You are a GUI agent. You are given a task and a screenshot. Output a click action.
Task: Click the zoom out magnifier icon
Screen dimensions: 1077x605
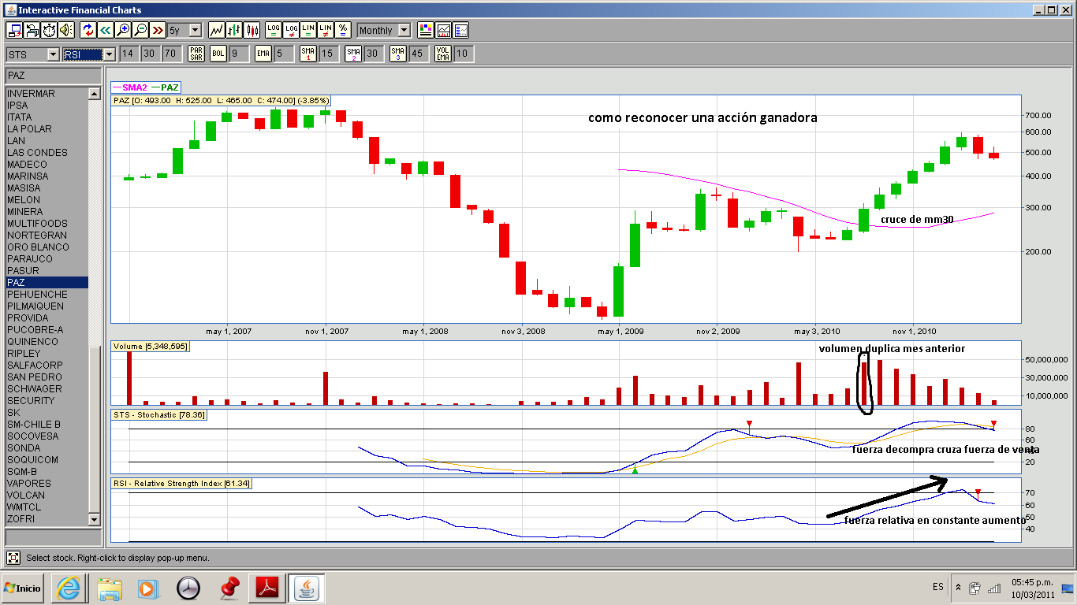pyautogui.click(x=140, y=31)
